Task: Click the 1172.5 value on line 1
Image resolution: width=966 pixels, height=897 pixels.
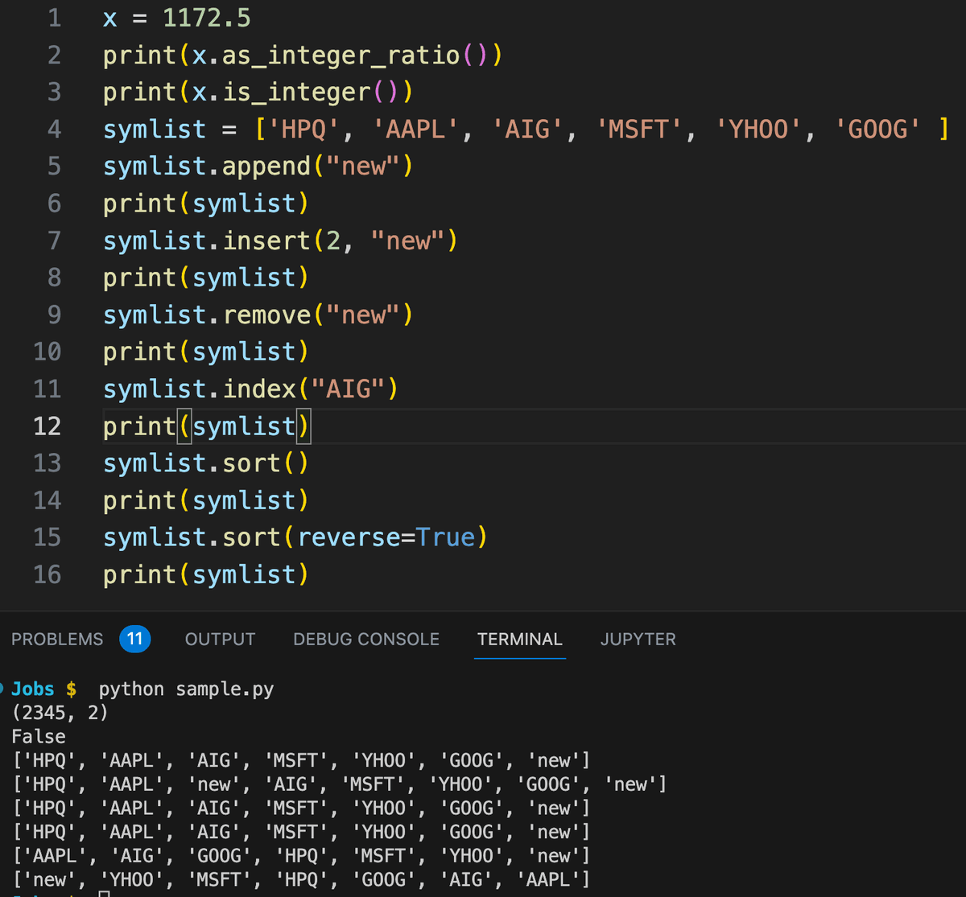Action: (207, 18)
